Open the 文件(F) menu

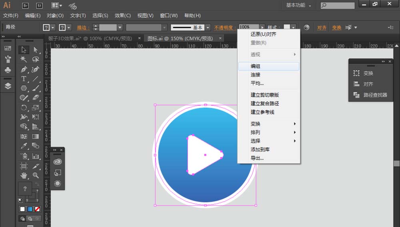tap(11, 16)
